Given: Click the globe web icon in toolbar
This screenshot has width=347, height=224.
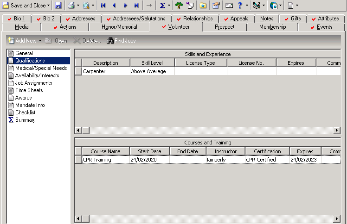Looking at the screenshot, I should (x=274, y=5).
